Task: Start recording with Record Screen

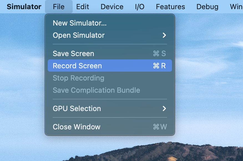Action: click(x=77, y=66)
